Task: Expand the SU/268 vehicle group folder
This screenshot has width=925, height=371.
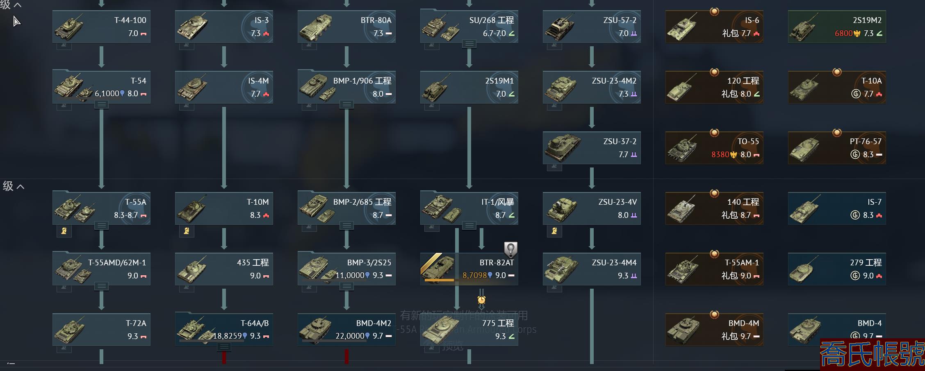Action: pyautogui.click(x=469, y=44)
